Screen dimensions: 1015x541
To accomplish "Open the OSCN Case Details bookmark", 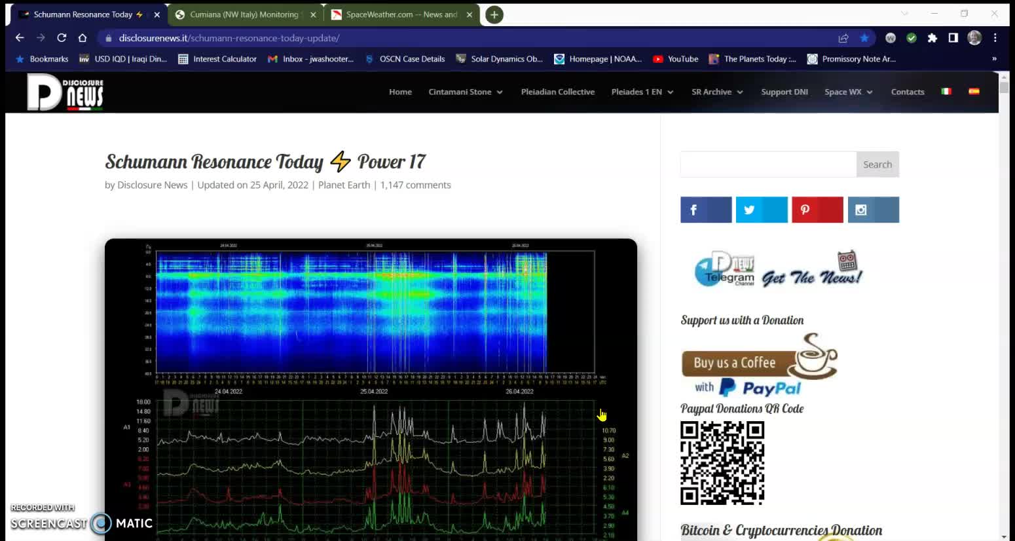I will (x=405, y=59).
